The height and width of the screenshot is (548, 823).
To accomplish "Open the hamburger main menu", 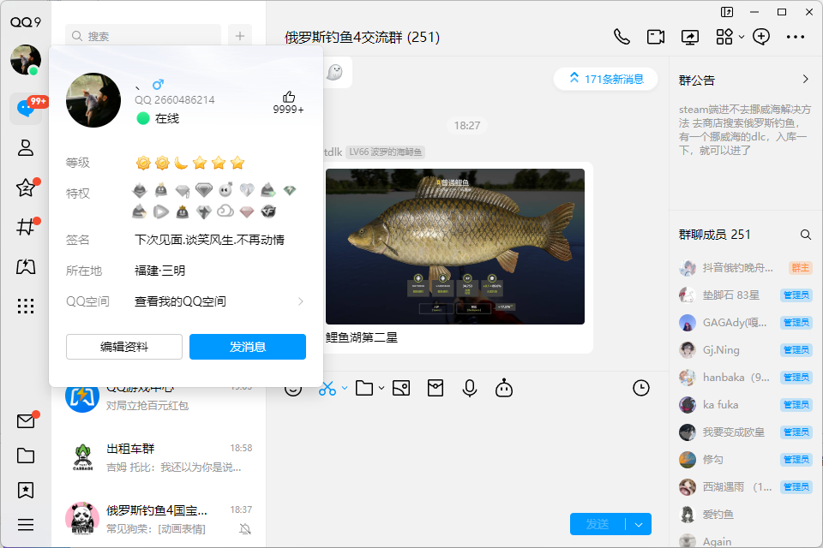I will point(26,525).
